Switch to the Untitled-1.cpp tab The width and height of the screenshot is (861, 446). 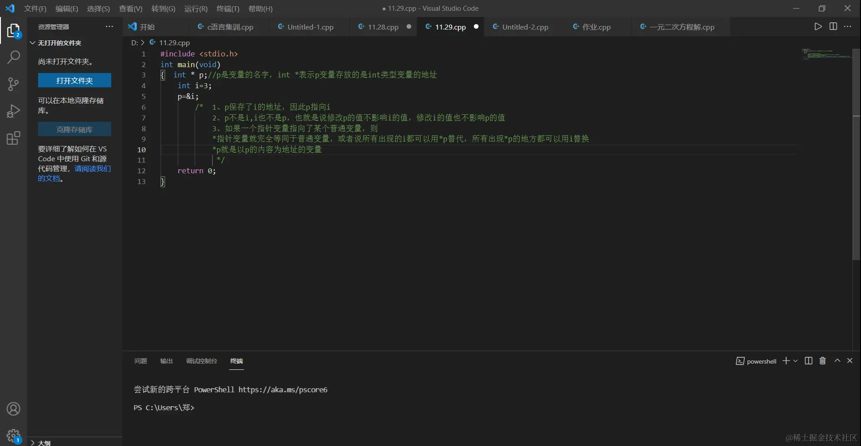click(309, 27)
